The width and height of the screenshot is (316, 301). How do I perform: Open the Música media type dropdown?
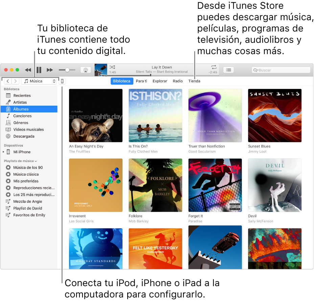coord(40,81)
